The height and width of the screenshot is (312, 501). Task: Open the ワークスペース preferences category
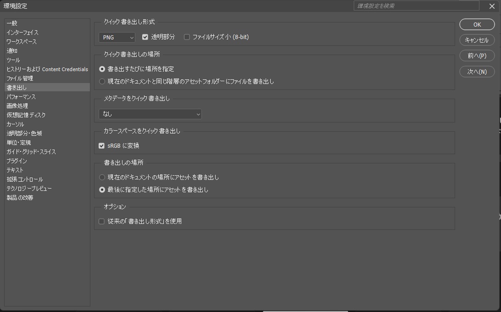pyautogui.click(x=47, y=42)
